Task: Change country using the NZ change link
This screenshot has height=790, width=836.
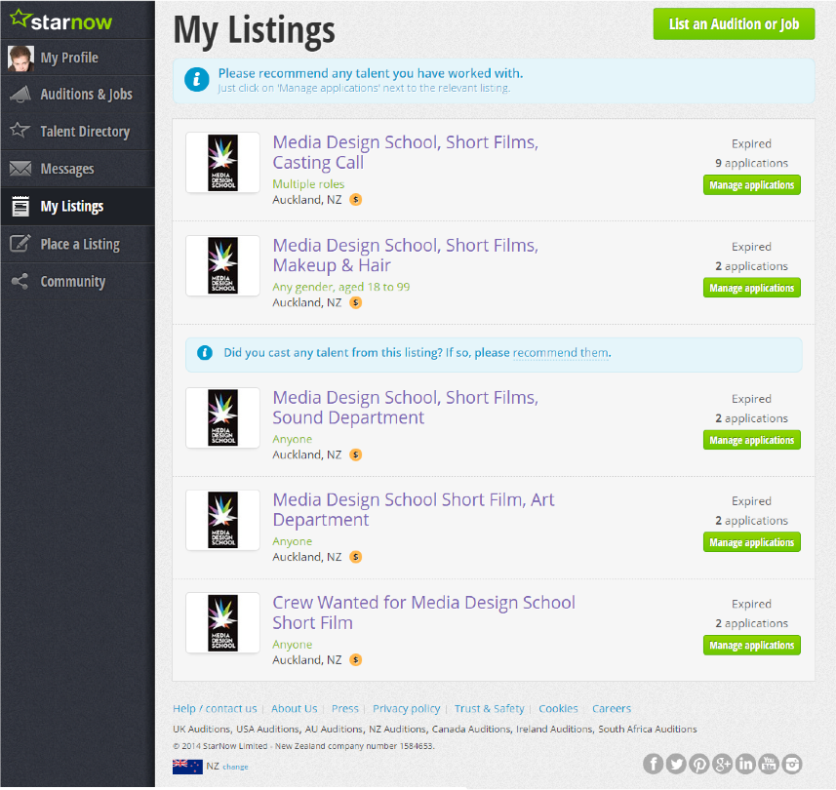Action: 235,767
